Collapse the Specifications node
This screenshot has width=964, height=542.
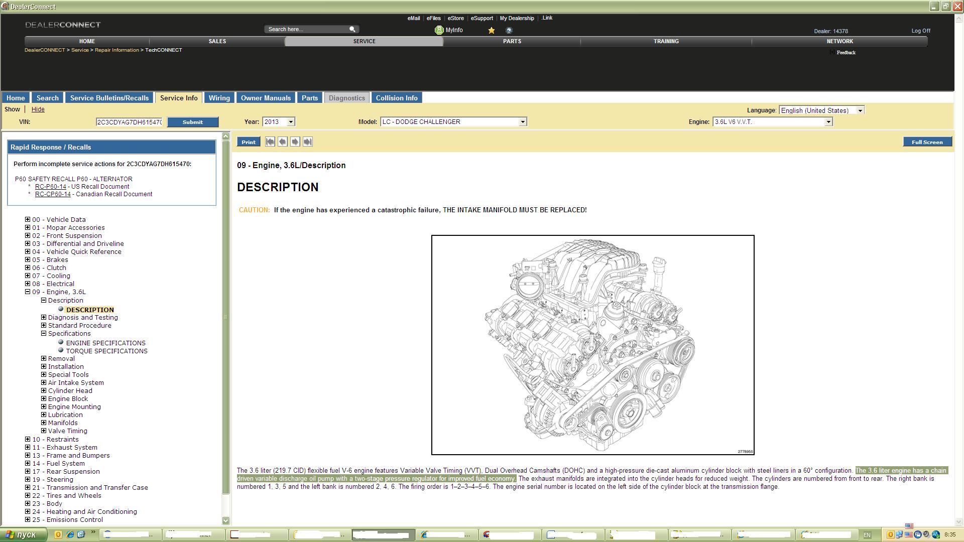click(x=44, y=333)
